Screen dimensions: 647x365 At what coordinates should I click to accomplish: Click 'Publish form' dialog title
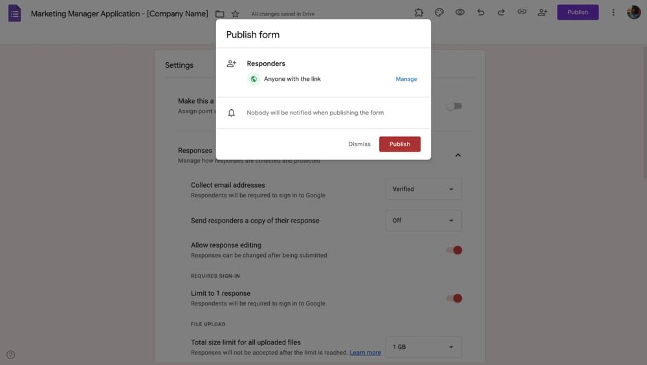coord(253,35)
